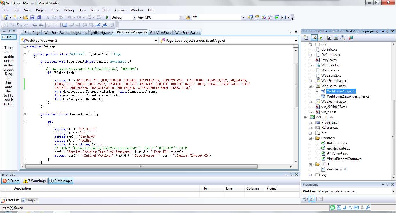Open Solution Explorer from toolbar icon
This screenshot has height=213, width=396.
[250, 17]
